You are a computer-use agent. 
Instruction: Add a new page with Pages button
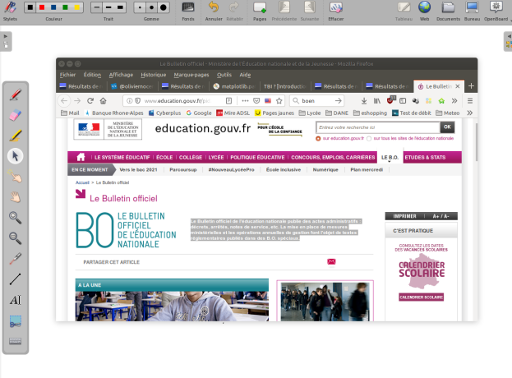(260, 8)
